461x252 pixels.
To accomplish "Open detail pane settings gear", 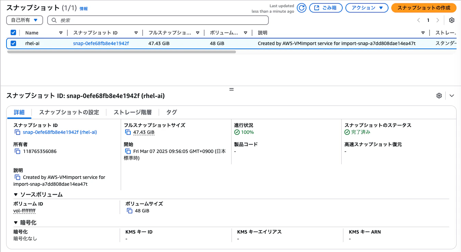I will [439, 96].
